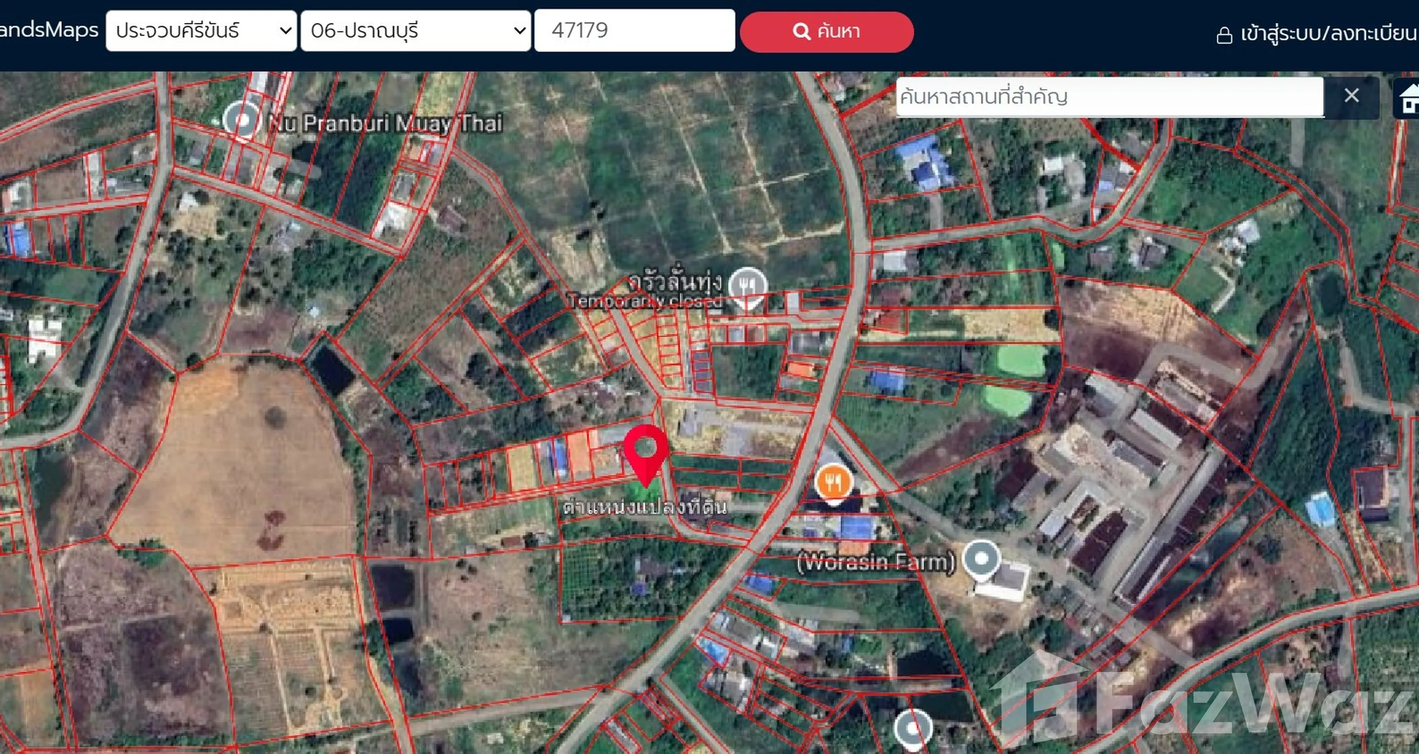Click the Nu Pranburi Muay Thai label
Screen dimensions: 1419x754
384,123
